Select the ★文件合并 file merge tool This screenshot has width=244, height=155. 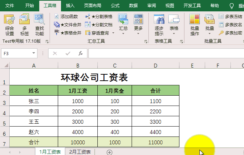[x=67, y=25]
